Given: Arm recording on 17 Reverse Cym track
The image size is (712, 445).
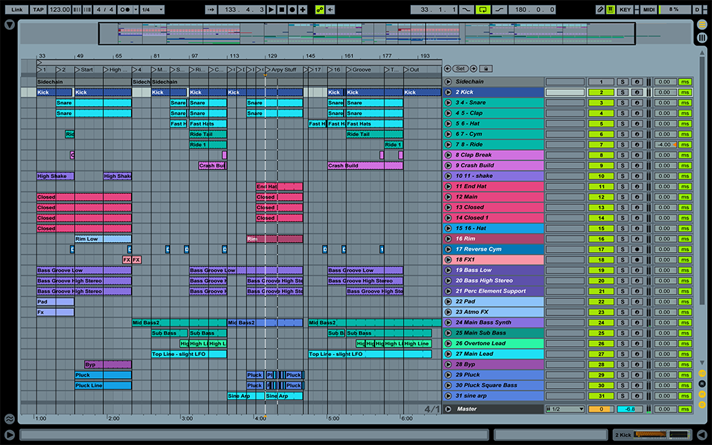Looking at the screenshot, I should (637, 249).
